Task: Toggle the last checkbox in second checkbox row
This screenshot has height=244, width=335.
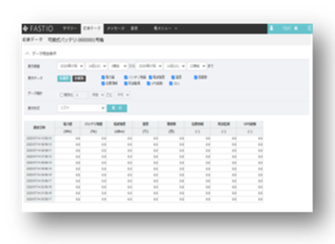Action: point(171,83)
